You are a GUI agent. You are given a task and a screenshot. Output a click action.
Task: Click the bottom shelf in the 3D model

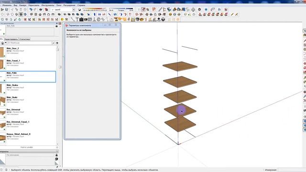pyautogui.click(x=180, y=124)
